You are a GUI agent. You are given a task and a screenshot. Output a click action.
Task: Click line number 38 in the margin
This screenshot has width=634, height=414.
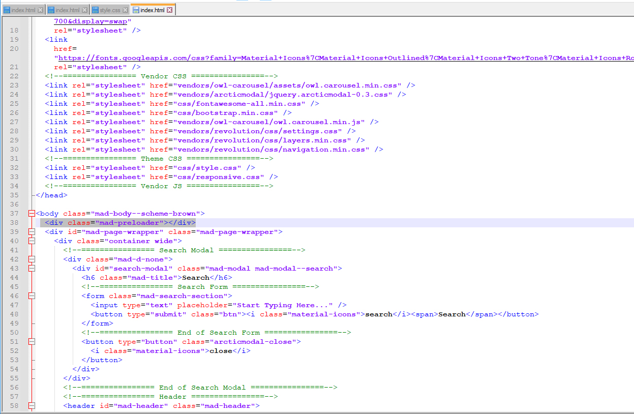pyautogui.click(x=14, y=223)
